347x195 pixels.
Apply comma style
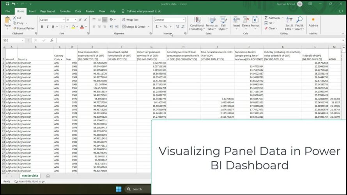[x=171, y=27]
